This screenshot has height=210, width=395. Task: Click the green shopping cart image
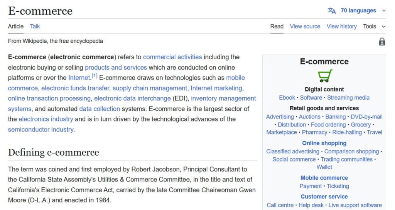click(x=325, y=76)
